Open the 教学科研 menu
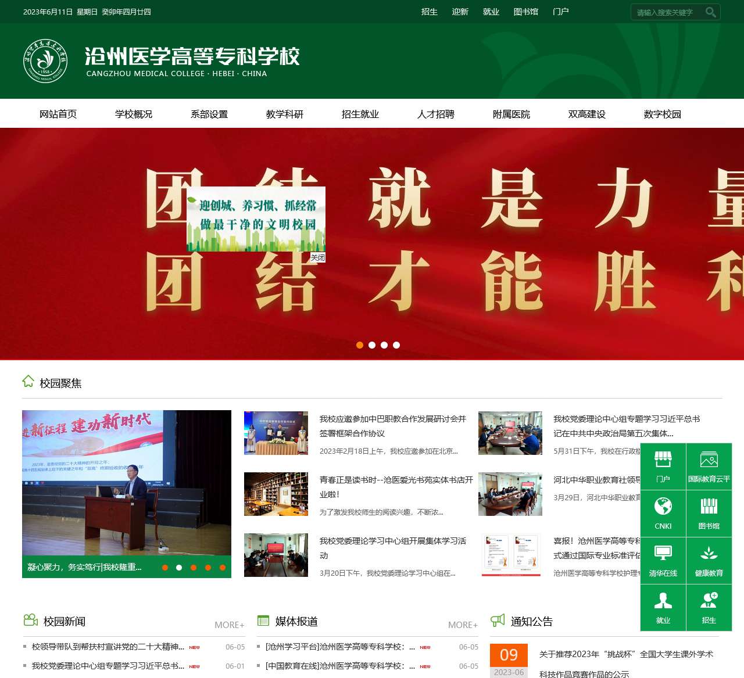This screenshot has width=744, height=678. tap(285, 114)
